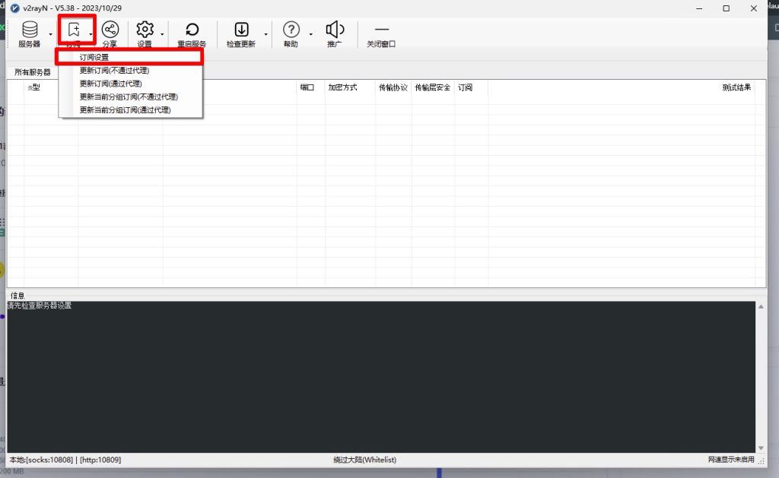The height and width of the screenshot is (478, 779).
Task: Expand the 订阅 dropdown arrow
Action: [x=91, y=34]
